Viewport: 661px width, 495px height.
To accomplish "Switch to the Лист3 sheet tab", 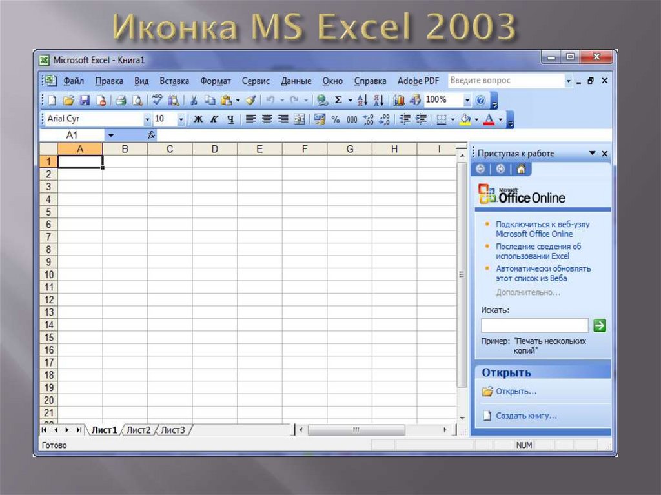I will pos(173,430).
